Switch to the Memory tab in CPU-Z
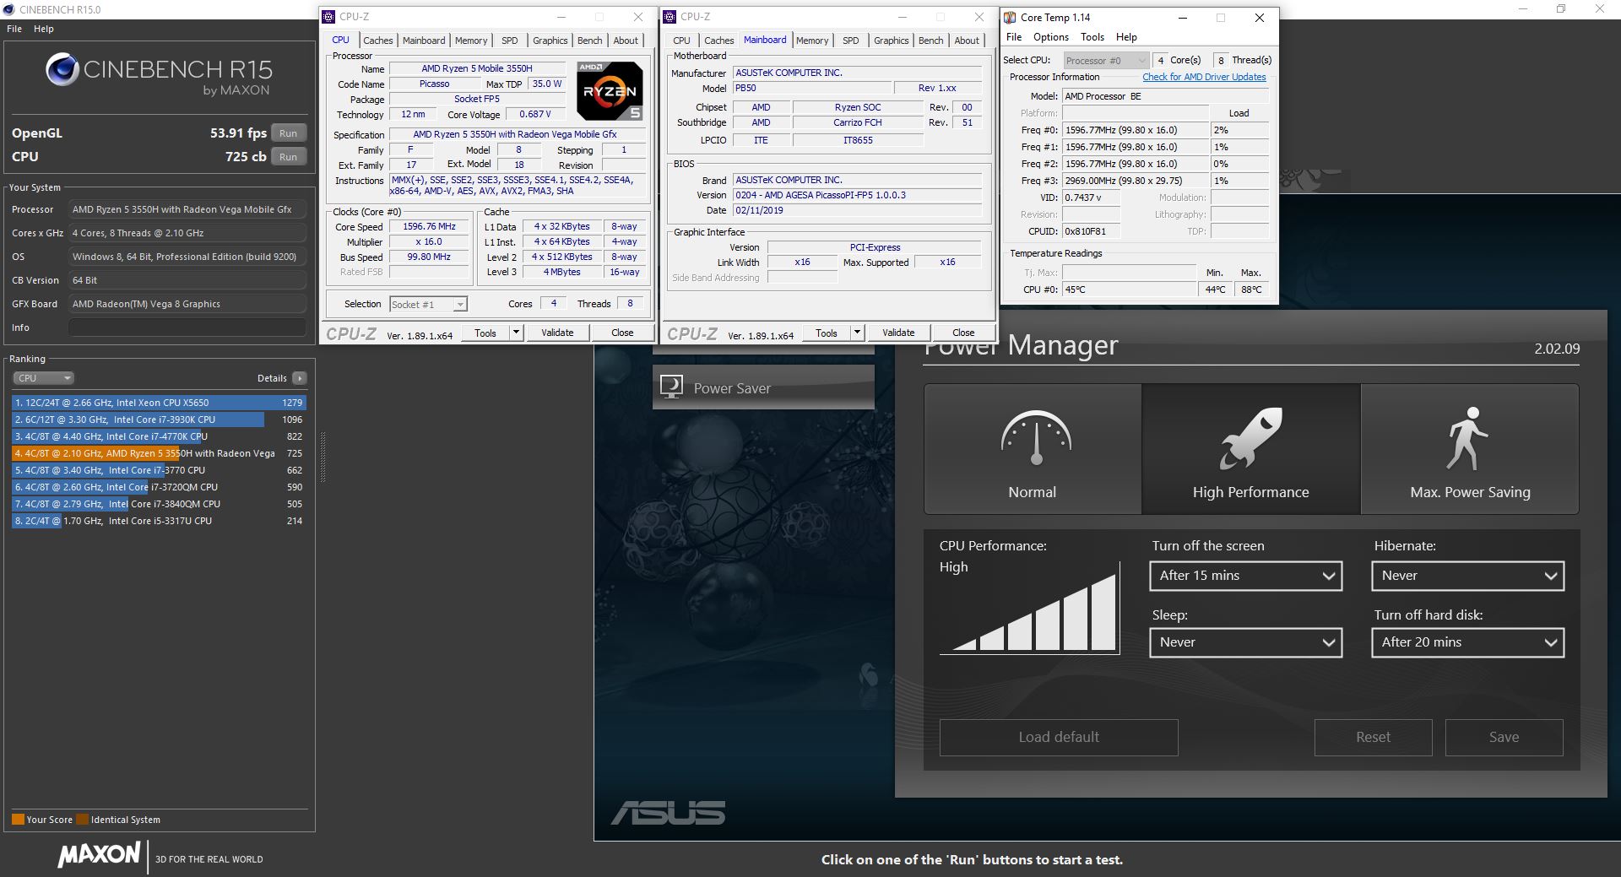Screen dimensions: 1621x877 (470, 41)
